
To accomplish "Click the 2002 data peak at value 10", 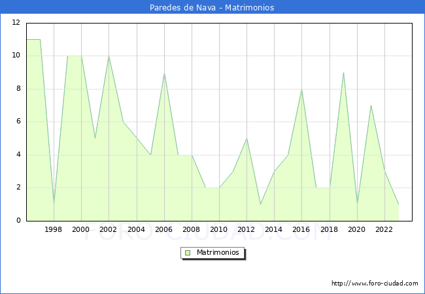I will [109, 57].
